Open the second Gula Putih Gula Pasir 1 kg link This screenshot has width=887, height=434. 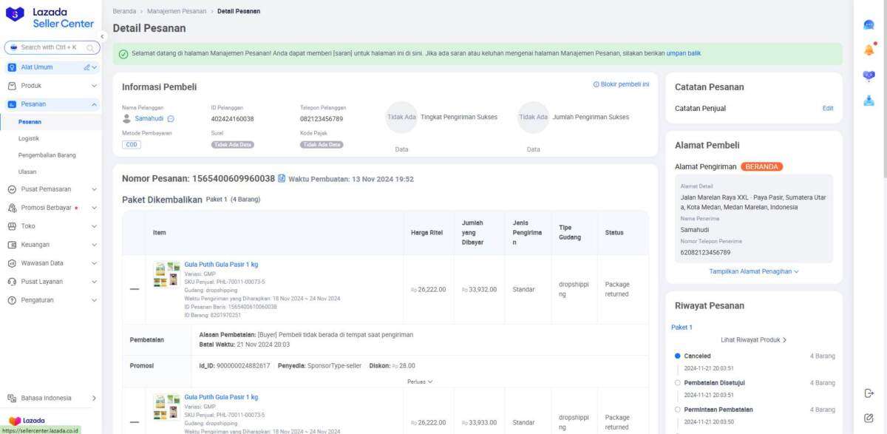[221, 397]
